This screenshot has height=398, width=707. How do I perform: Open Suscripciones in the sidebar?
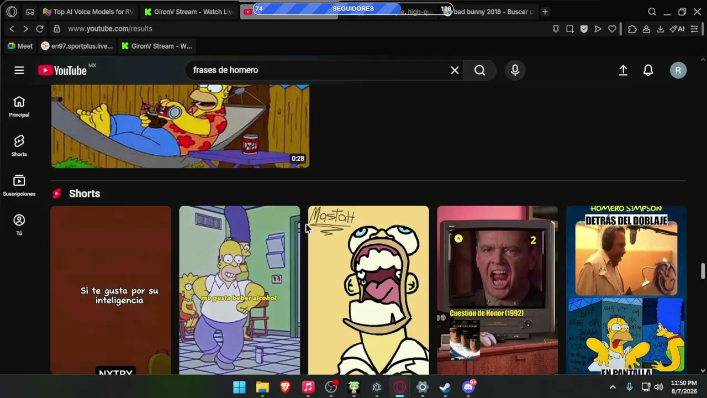point(19,186)
